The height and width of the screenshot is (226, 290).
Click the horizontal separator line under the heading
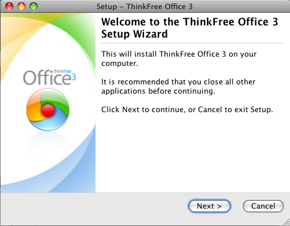pyautogui.click(x=193, y=43)
